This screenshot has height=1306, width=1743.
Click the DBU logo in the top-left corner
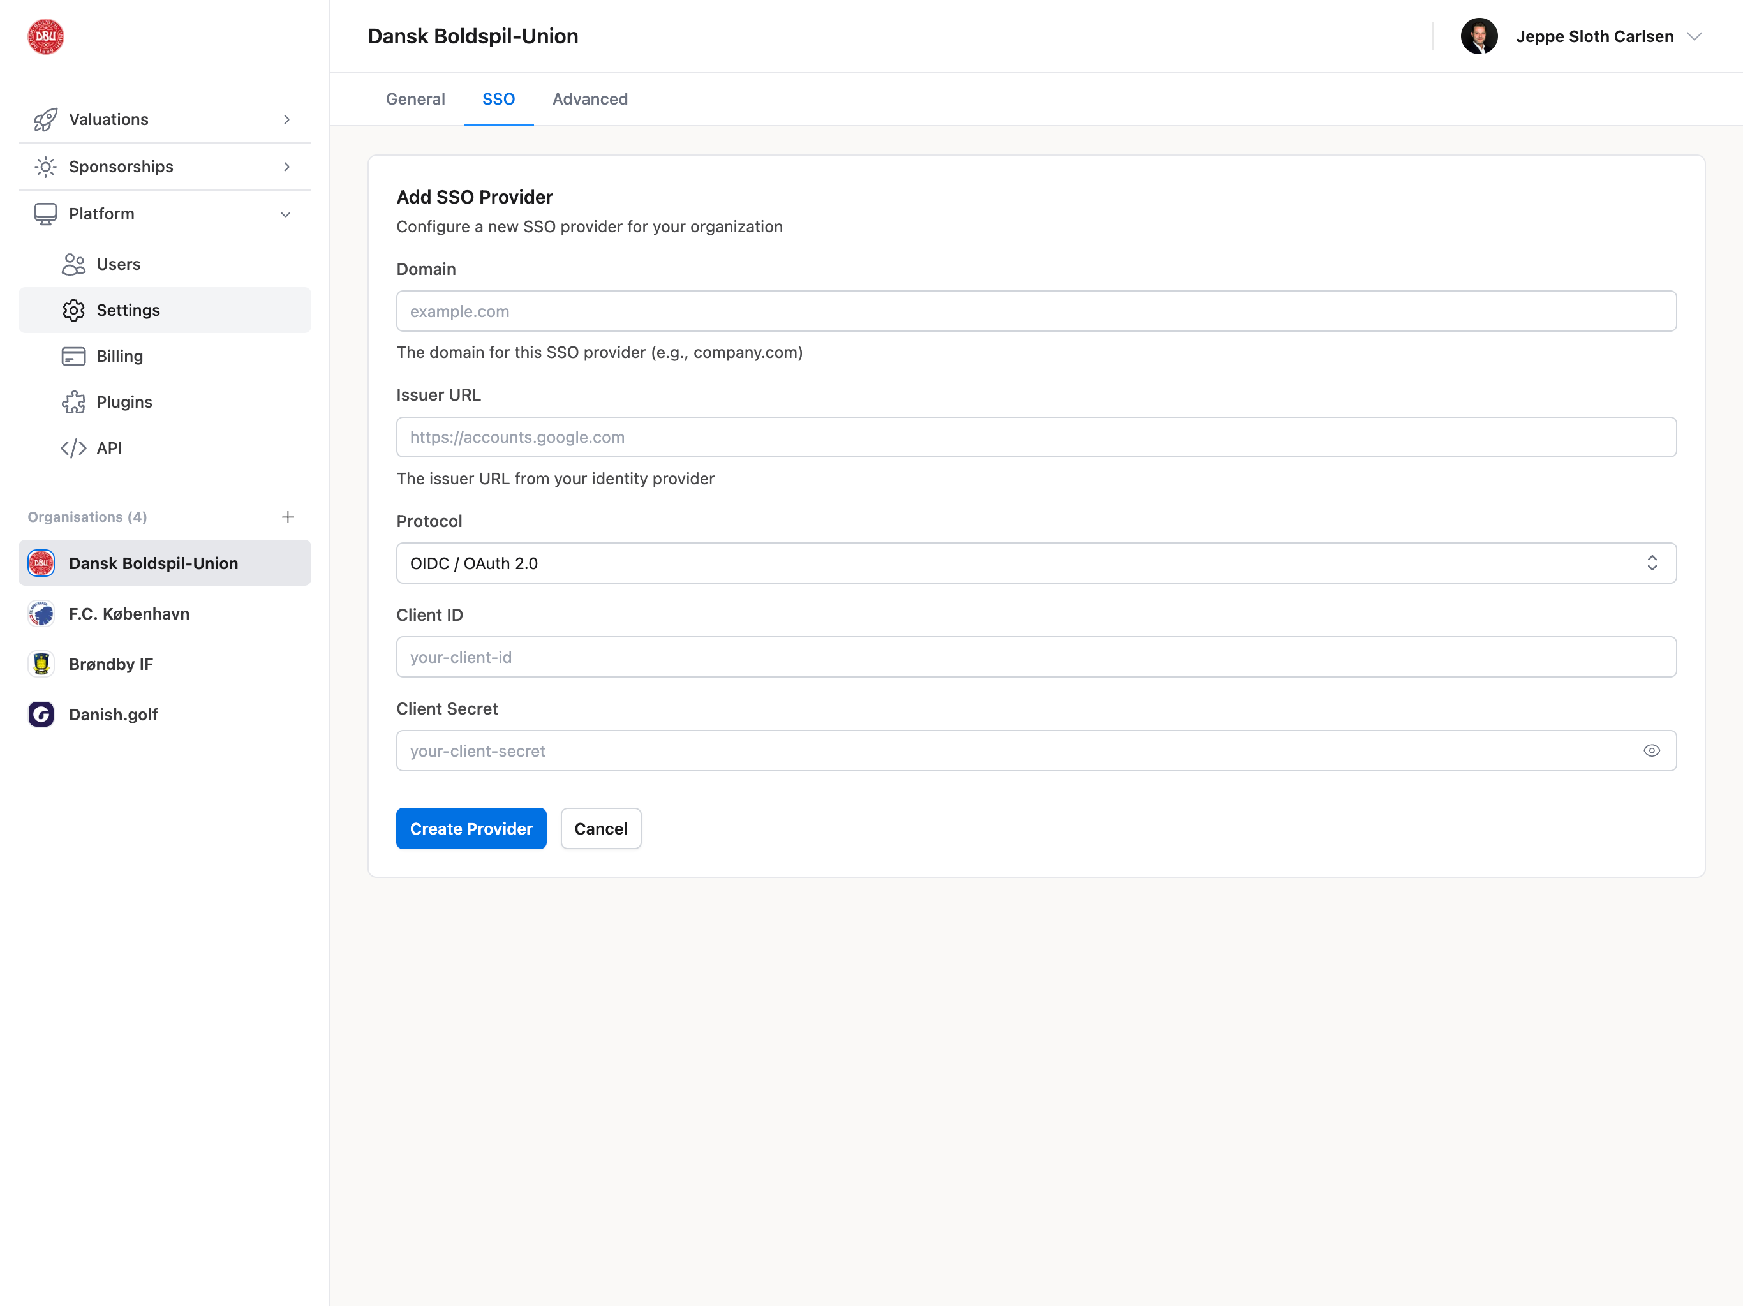[x=45, y=36]
